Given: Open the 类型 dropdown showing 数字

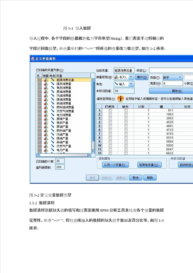Looking at the screenshot, I should pos(180,77).
